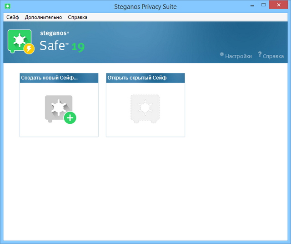This screenshot has width=291, height=244.
Task: Open the Настройки link in the header
Action: [x=238, y=56]
